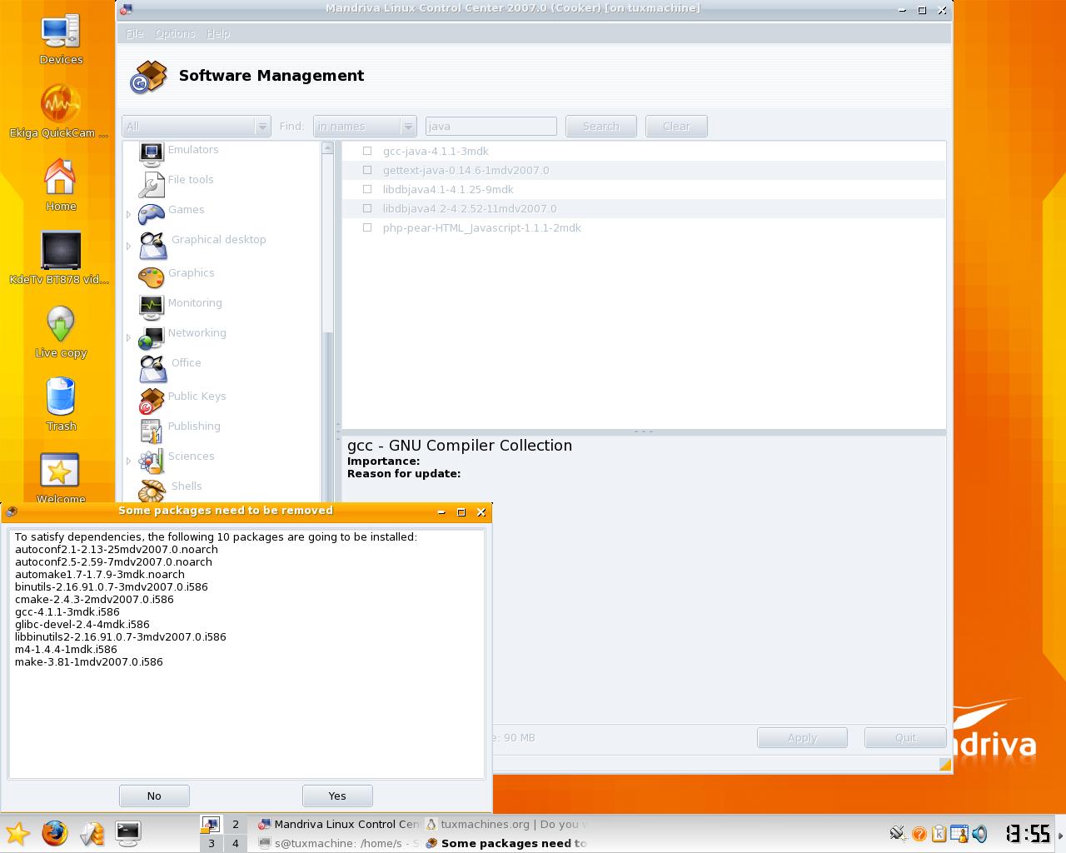Open the "in names" search scope dropdown
This screenshot has height=853, width=1066.
365,127
